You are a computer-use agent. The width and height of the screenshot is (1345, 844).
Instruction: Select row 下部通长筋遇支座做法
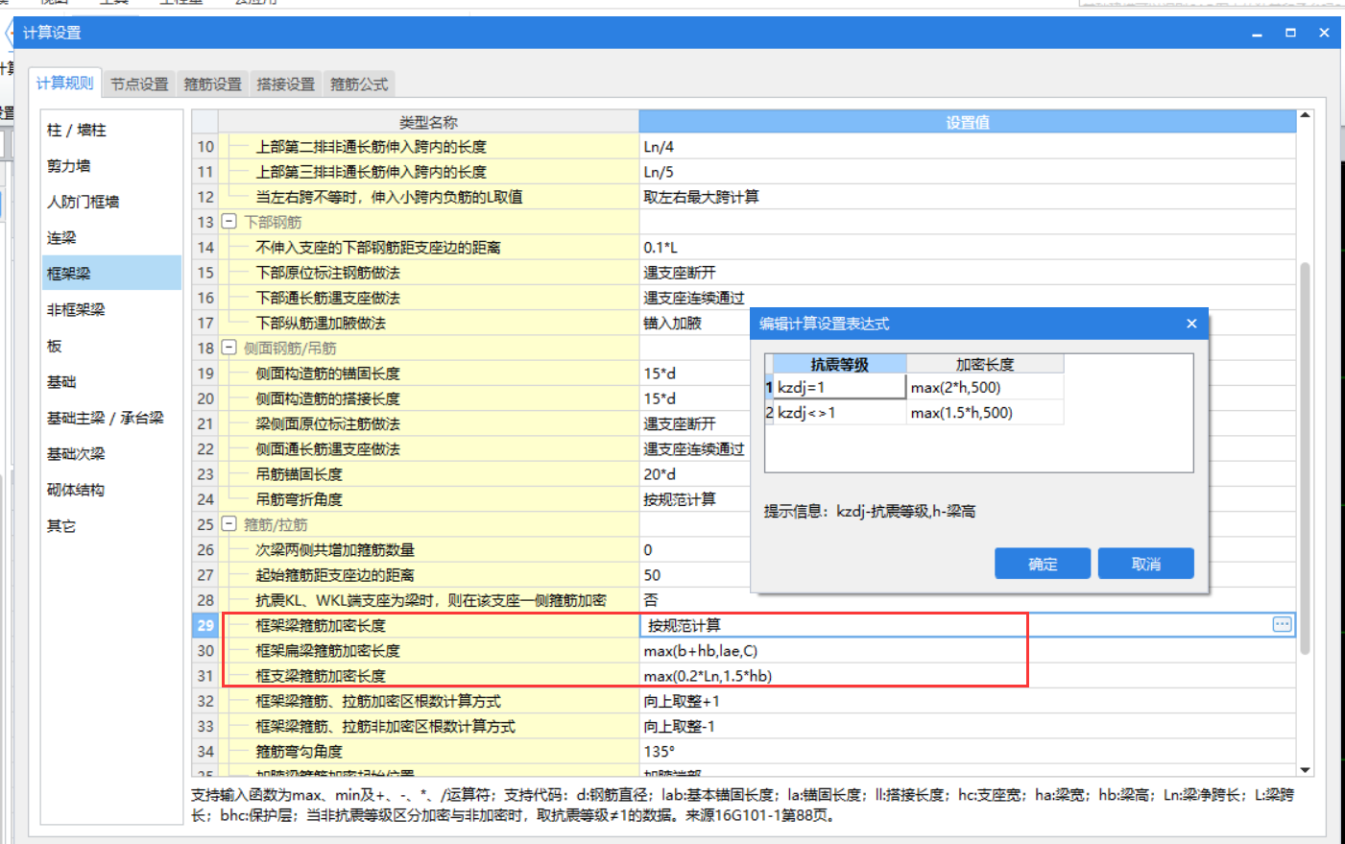tap(429, 298)
